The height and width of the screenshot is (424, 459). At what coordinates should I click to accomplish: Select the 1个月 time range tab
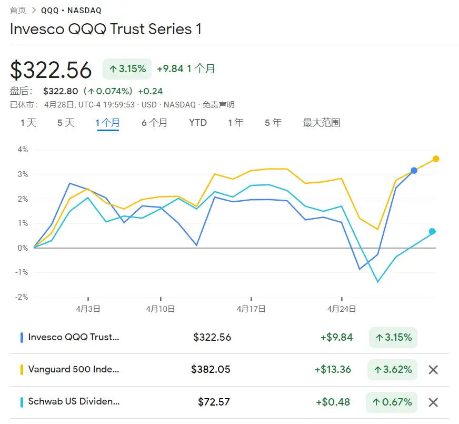tap(108, 123)
